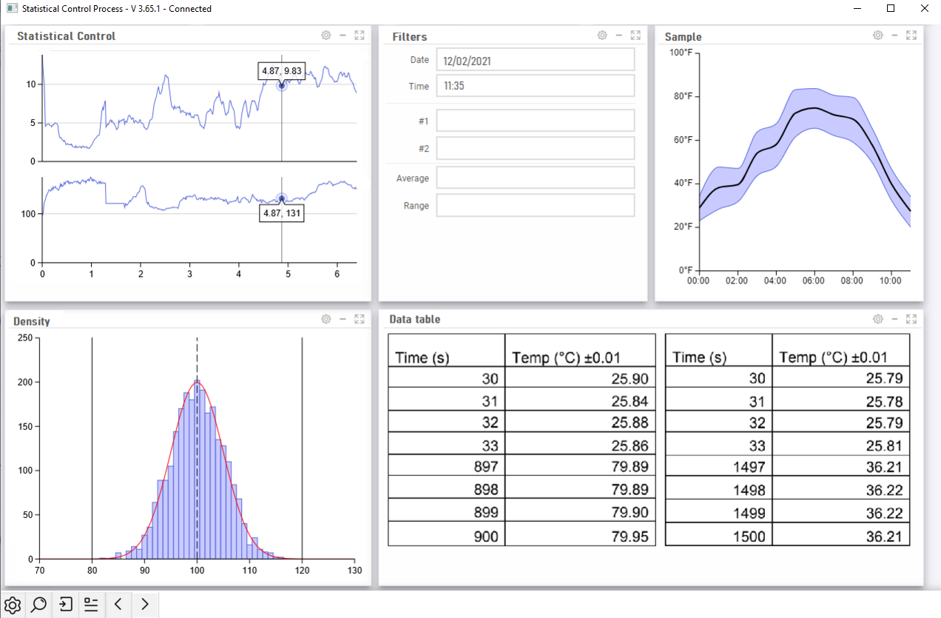Expand the Data table panel to fullscreen

click(911, 319)
